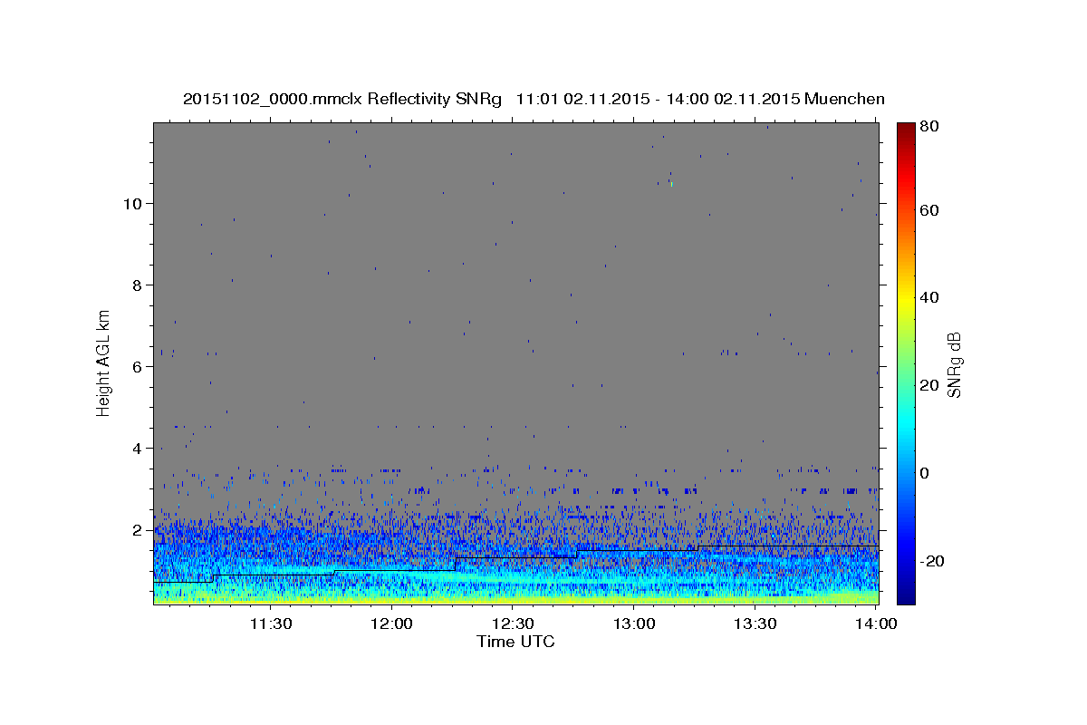
Task: Click the plot title text
Action: point(534,99)
